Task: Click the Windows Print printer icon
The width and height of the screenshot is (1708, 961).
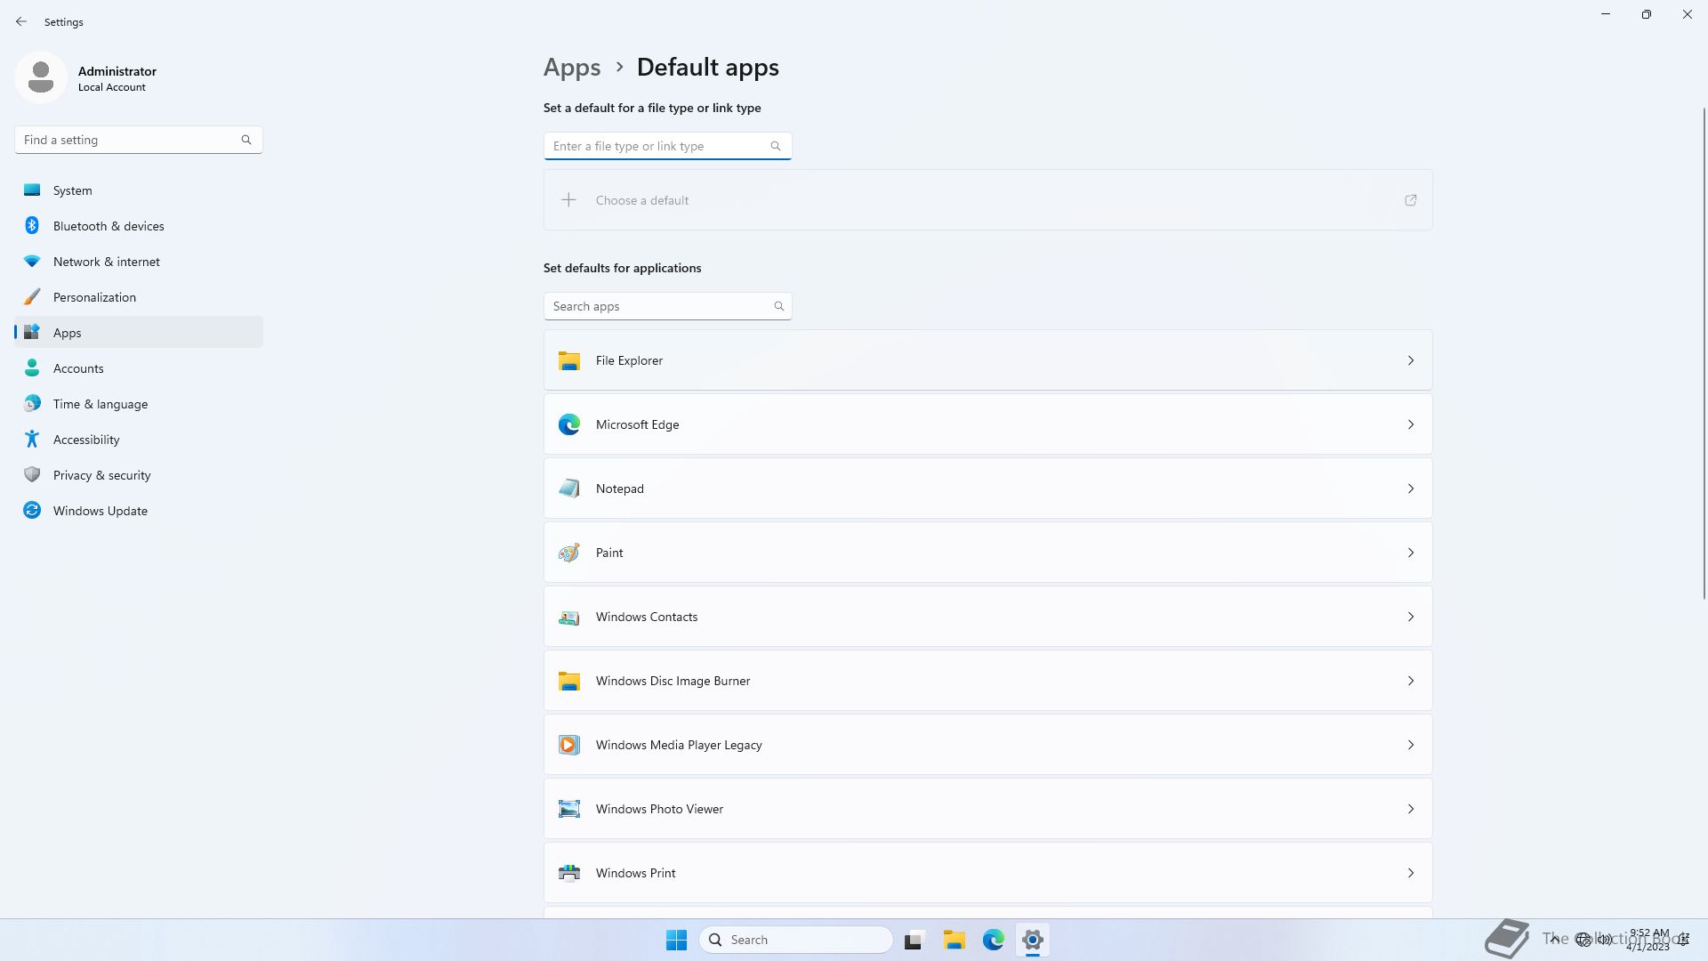Action: click(x=569, y=873)
